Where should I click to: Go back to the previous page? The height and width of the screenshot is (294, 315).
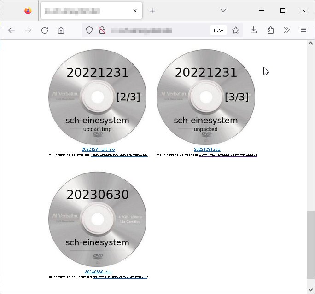pos(12,30)
